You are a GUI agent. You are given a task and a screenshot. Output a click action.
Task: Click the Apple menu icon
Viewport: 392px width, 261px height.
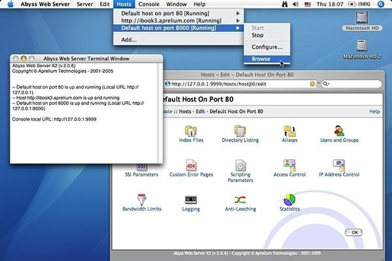click(10, 4)
